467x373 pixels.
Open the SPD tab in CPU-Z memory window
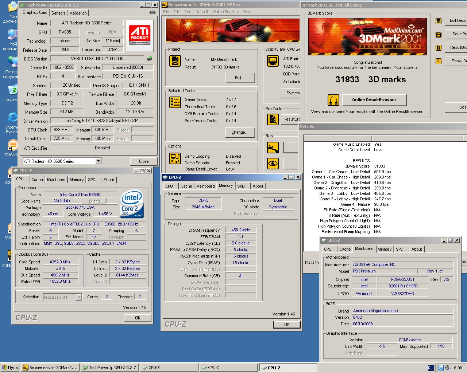(x=241, y=186)
